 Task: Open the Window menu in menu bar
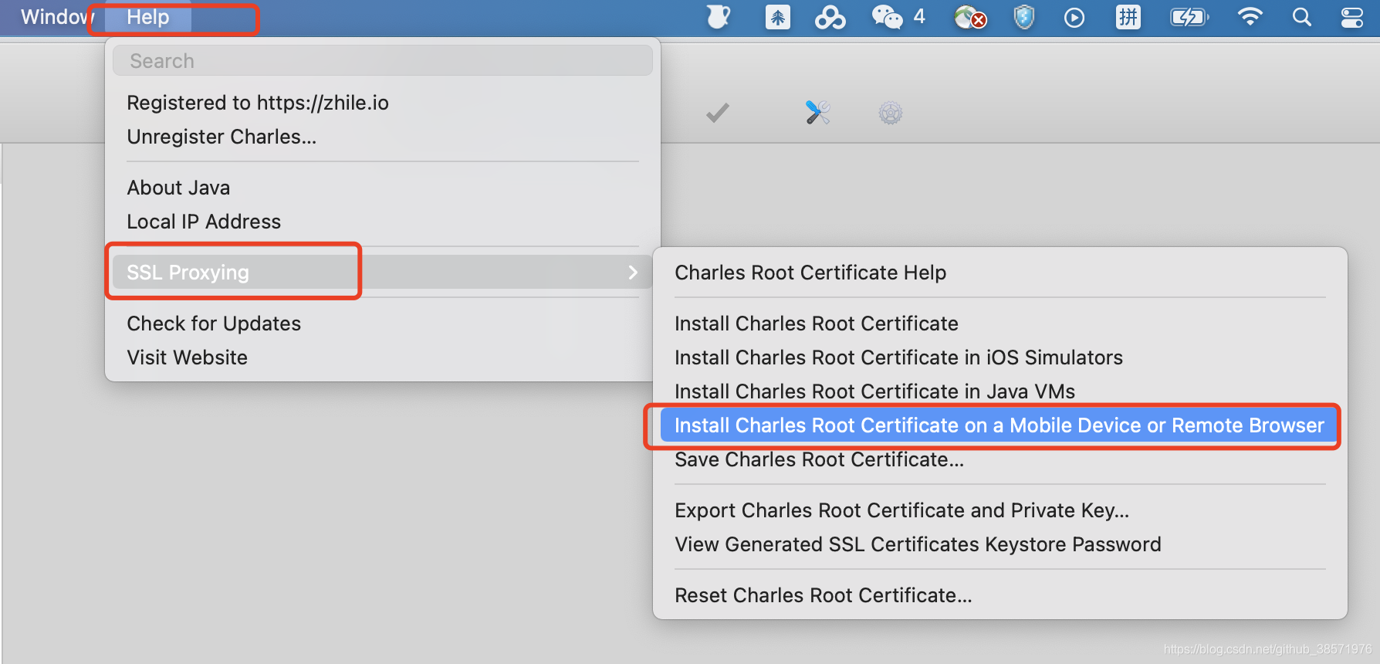(56, 17)
